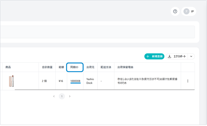The image size is (207, 126).
Task: Go to the next page arrow
Action: 70,96
